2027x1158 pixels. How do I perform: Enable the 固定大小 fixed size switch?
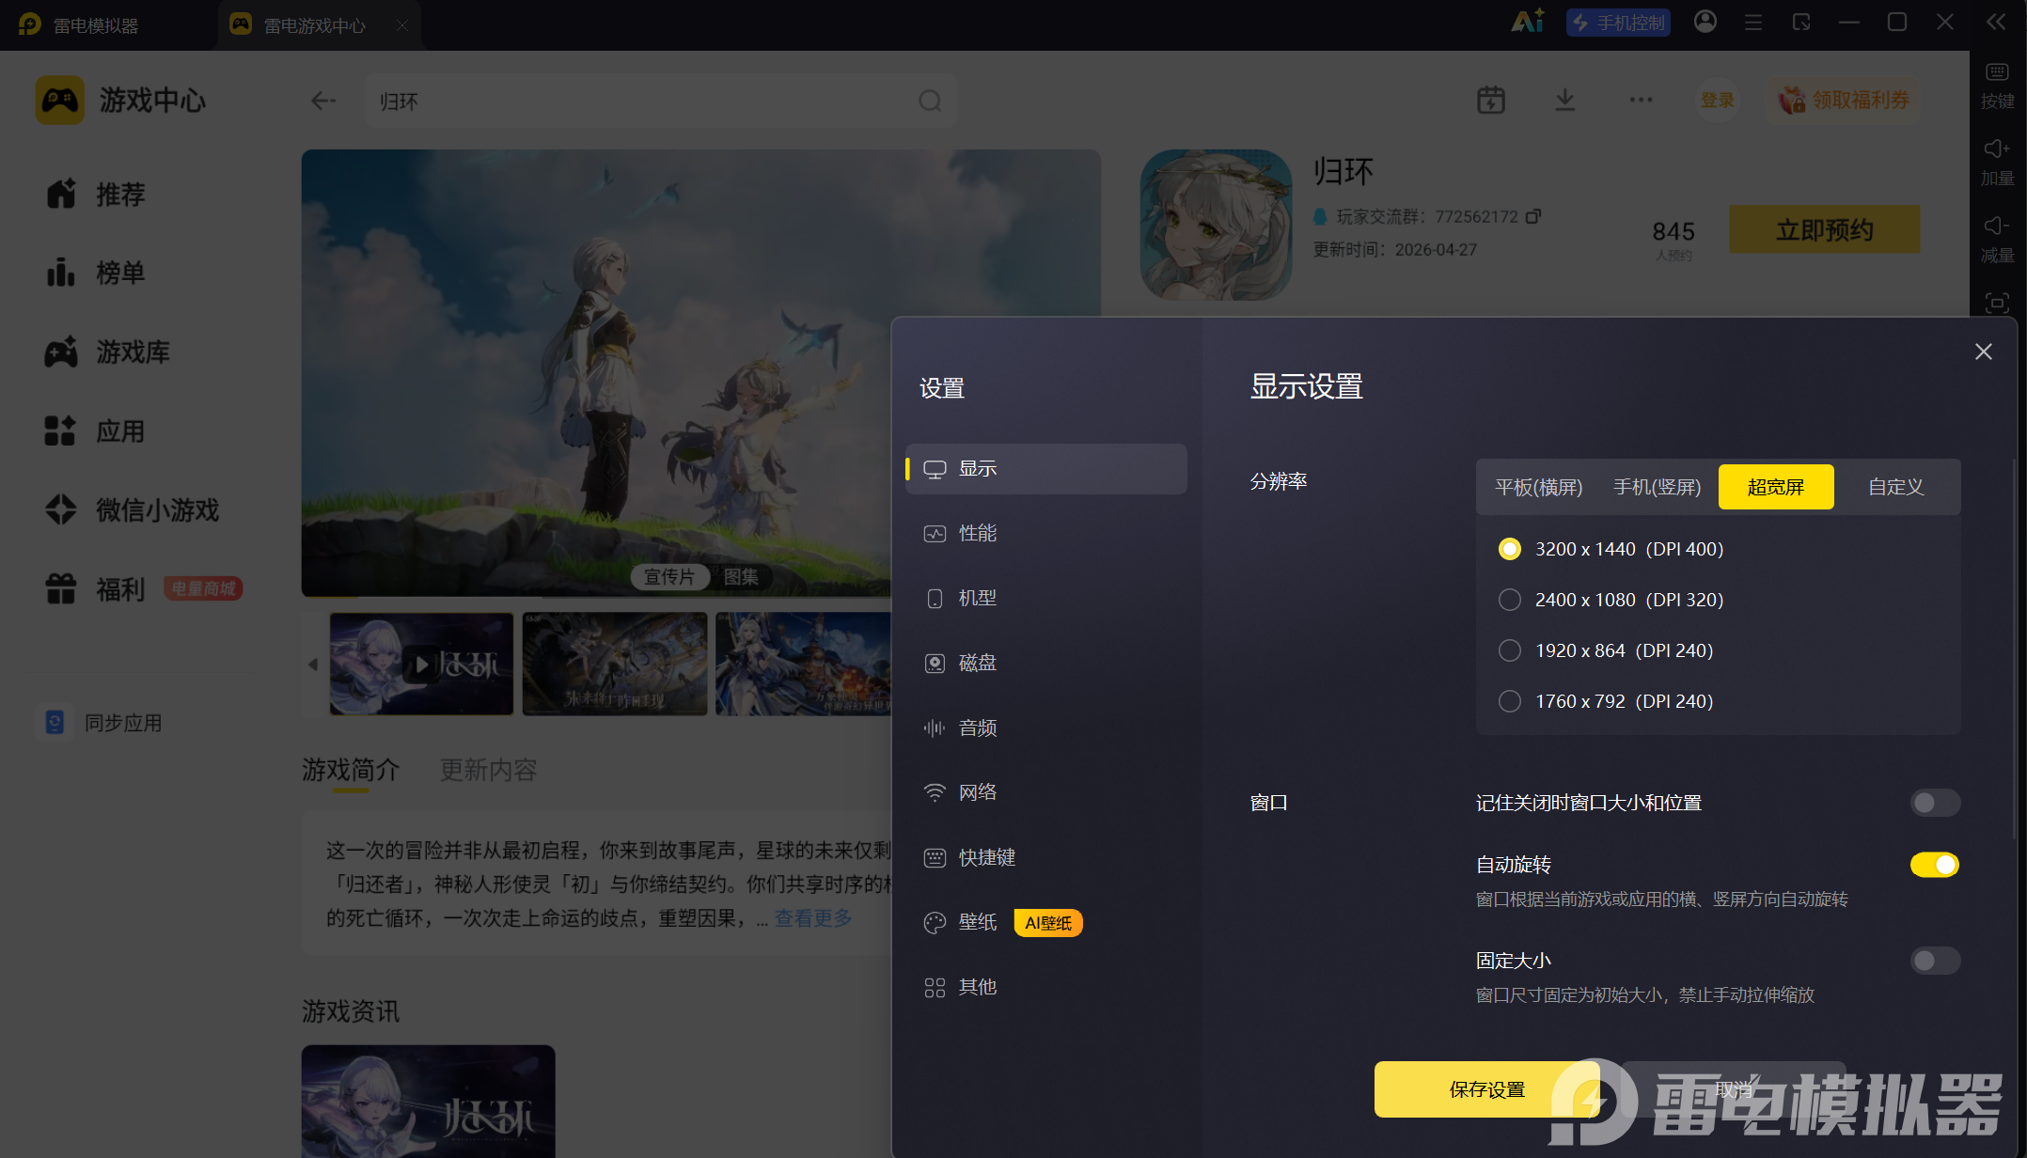1935,961
